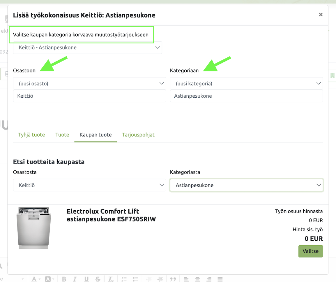Toggle italic formatting in the editor toolbar
The height and width of the screenshot is (282, 336).
click(75, 279)
